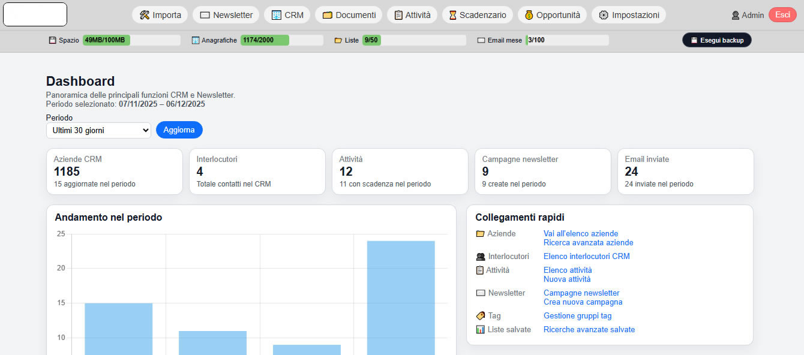The width and height of the screenshot is (804, 355).
Task: Click the first chart bar at 15
Action: tap(119, 329)
